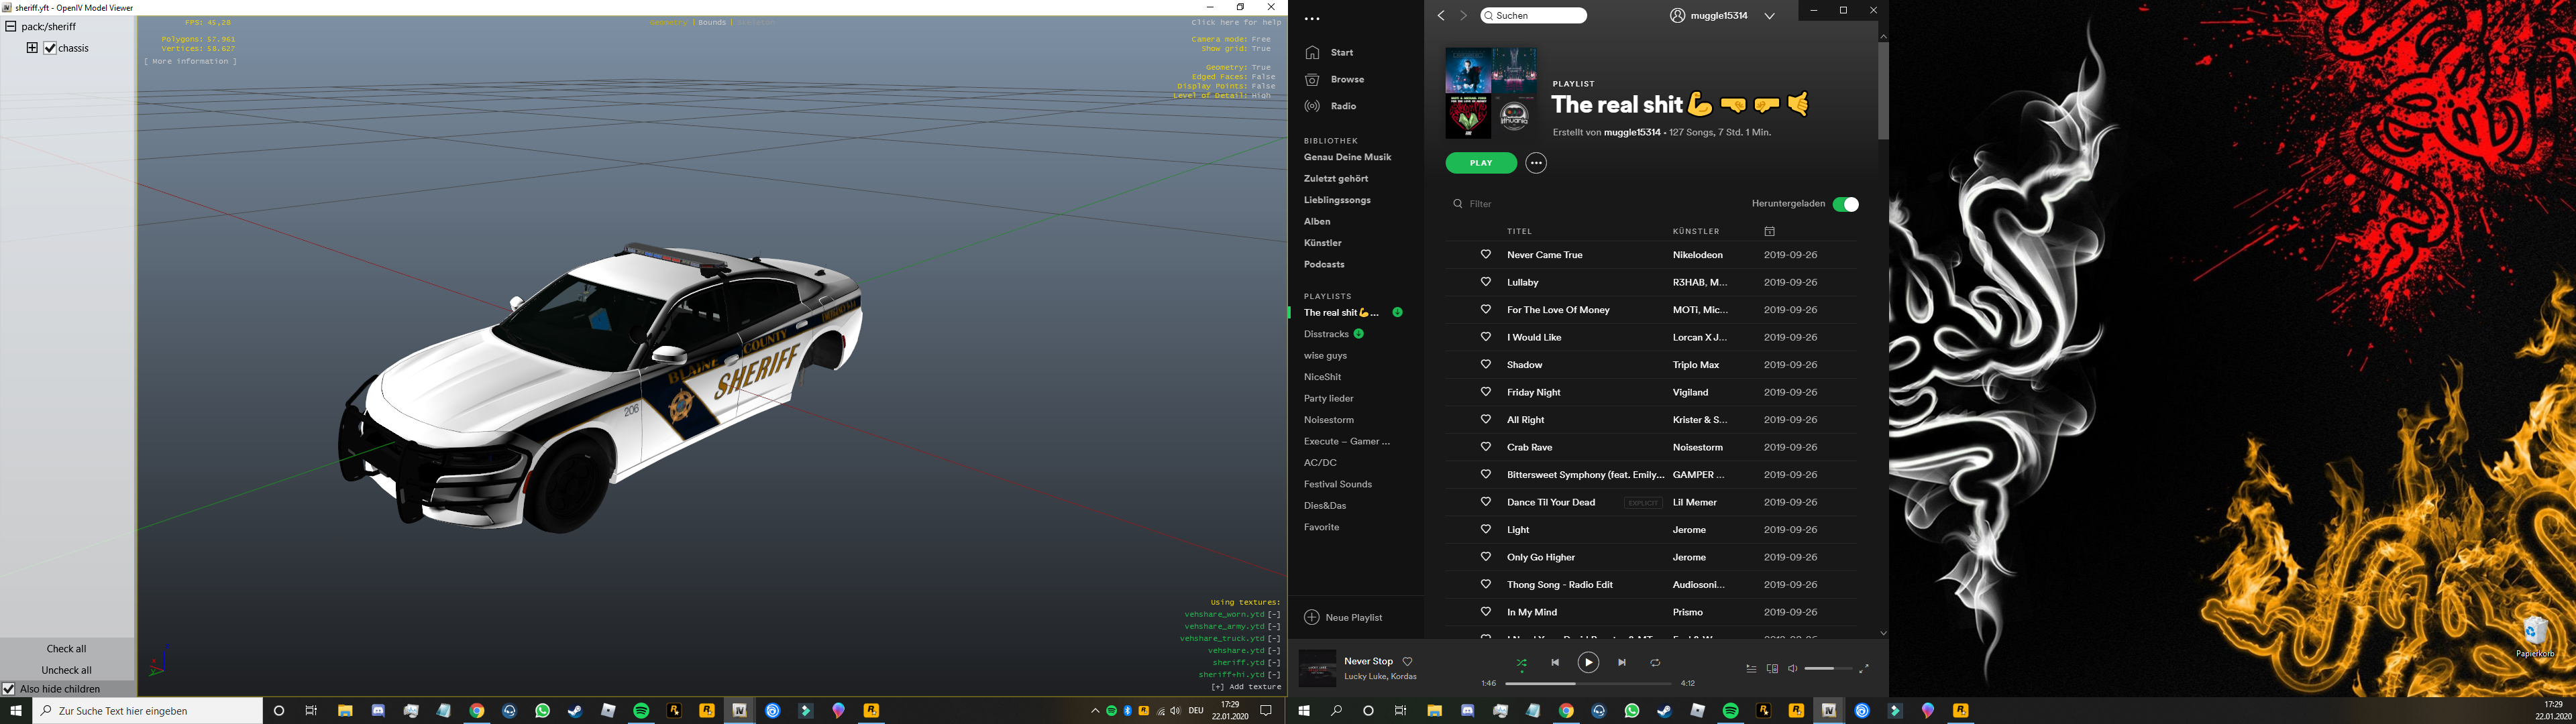2576x724 pixels.
Task: Open the play queue
Action: [x=1751, y=669]
